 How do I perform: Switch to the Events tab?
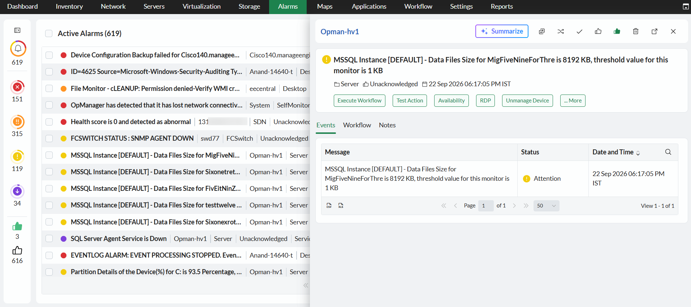tap(326, 125)
